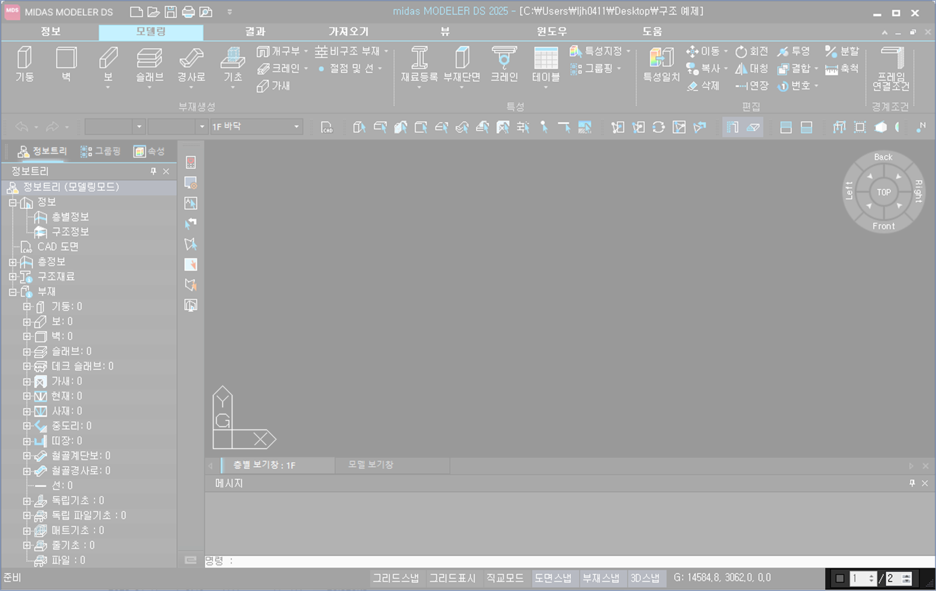936x591 pixels.
Task: Select the 회전 rotate tool
Action: point(752,51)
